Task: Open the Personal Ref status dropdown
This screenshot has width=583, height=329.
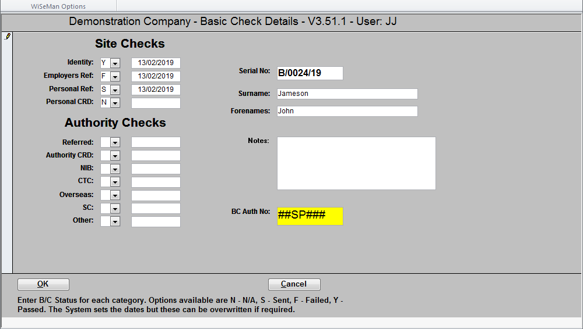Action: [115, 90]
